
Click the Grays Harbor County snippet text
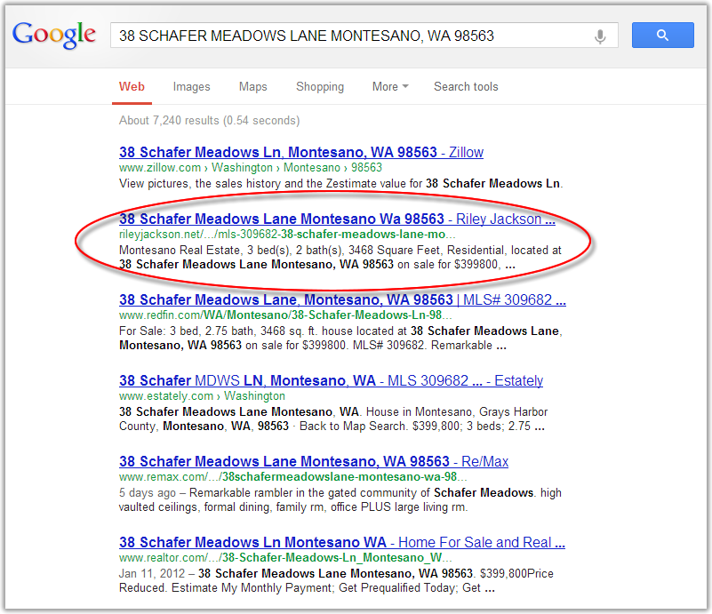[x=333, y=419]
